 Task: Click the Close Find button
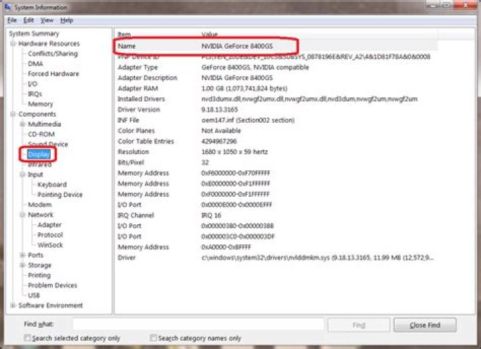425,325
